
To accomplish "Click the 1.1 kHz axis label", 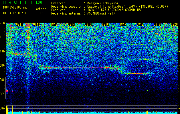I will click(x=3, y=37).
